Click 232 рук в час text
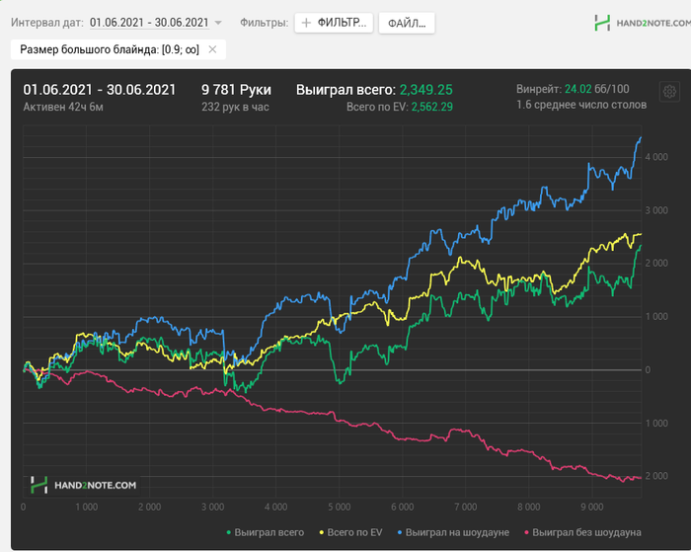691x552 pixels. point(235,107)
